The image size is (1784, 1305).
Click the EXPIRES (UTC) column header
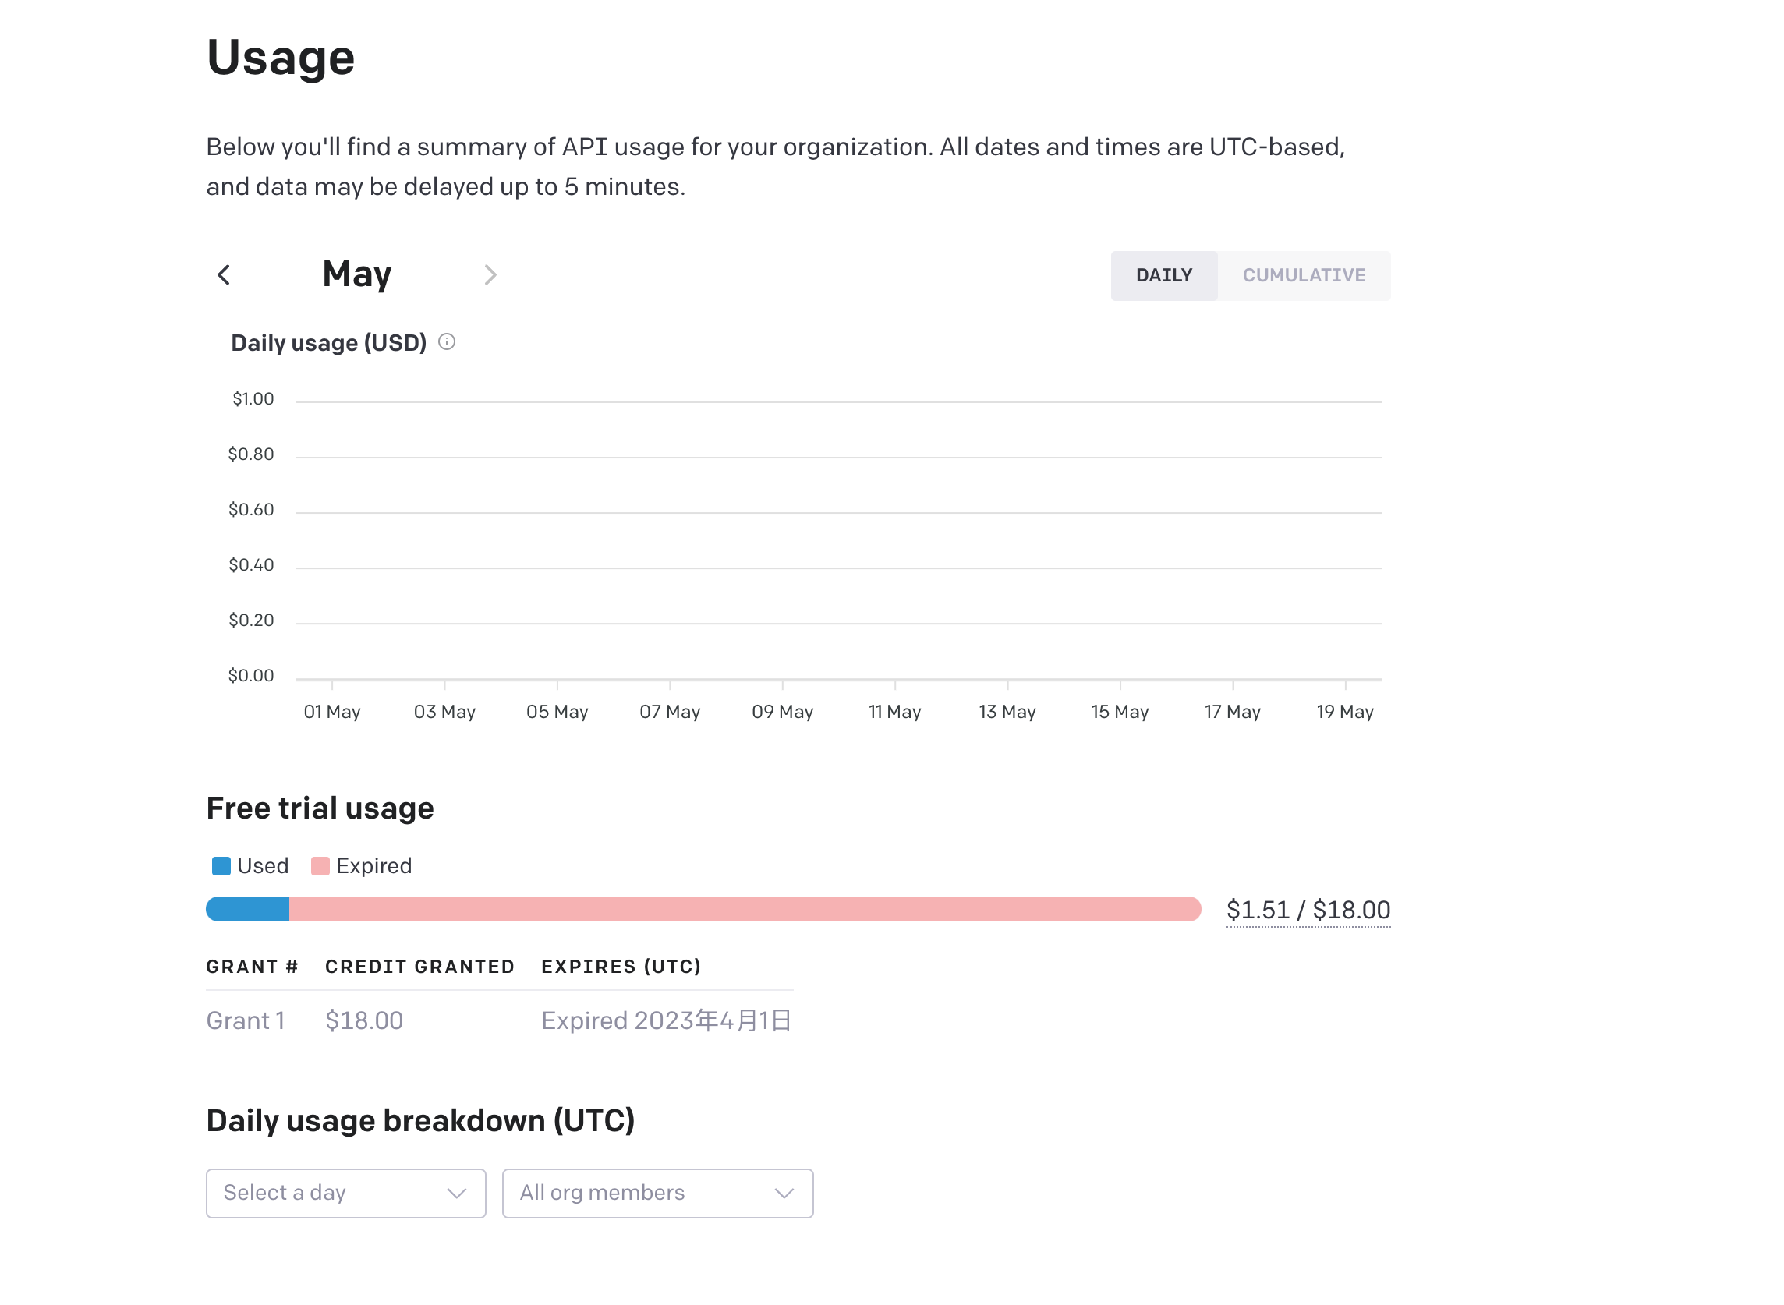[620, 967]
